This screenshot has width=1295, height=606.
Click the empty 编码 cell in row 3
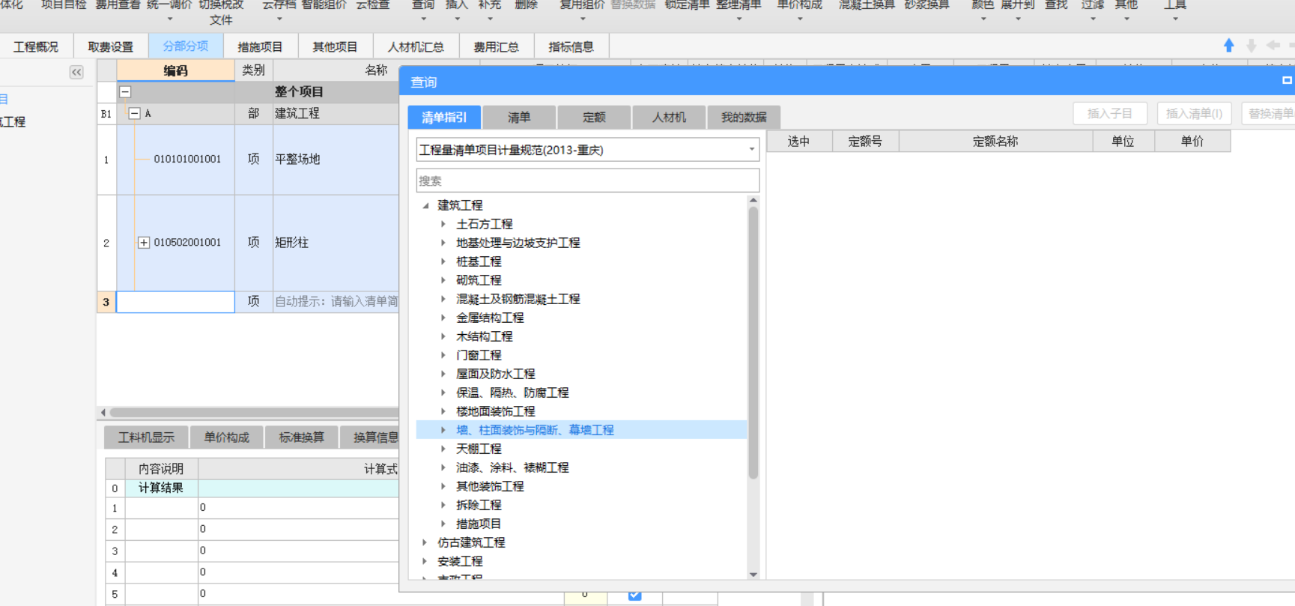pyautogui.click(x=175, y=302)
